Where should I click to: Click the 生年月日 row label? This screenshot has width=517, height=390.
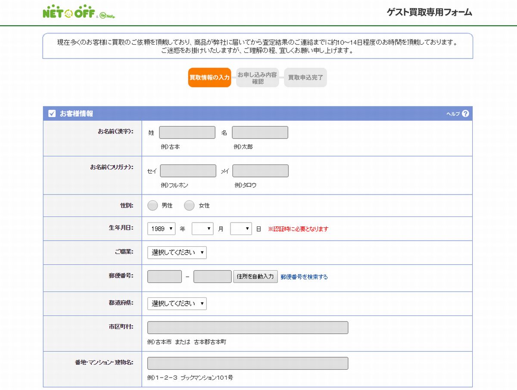121,228
